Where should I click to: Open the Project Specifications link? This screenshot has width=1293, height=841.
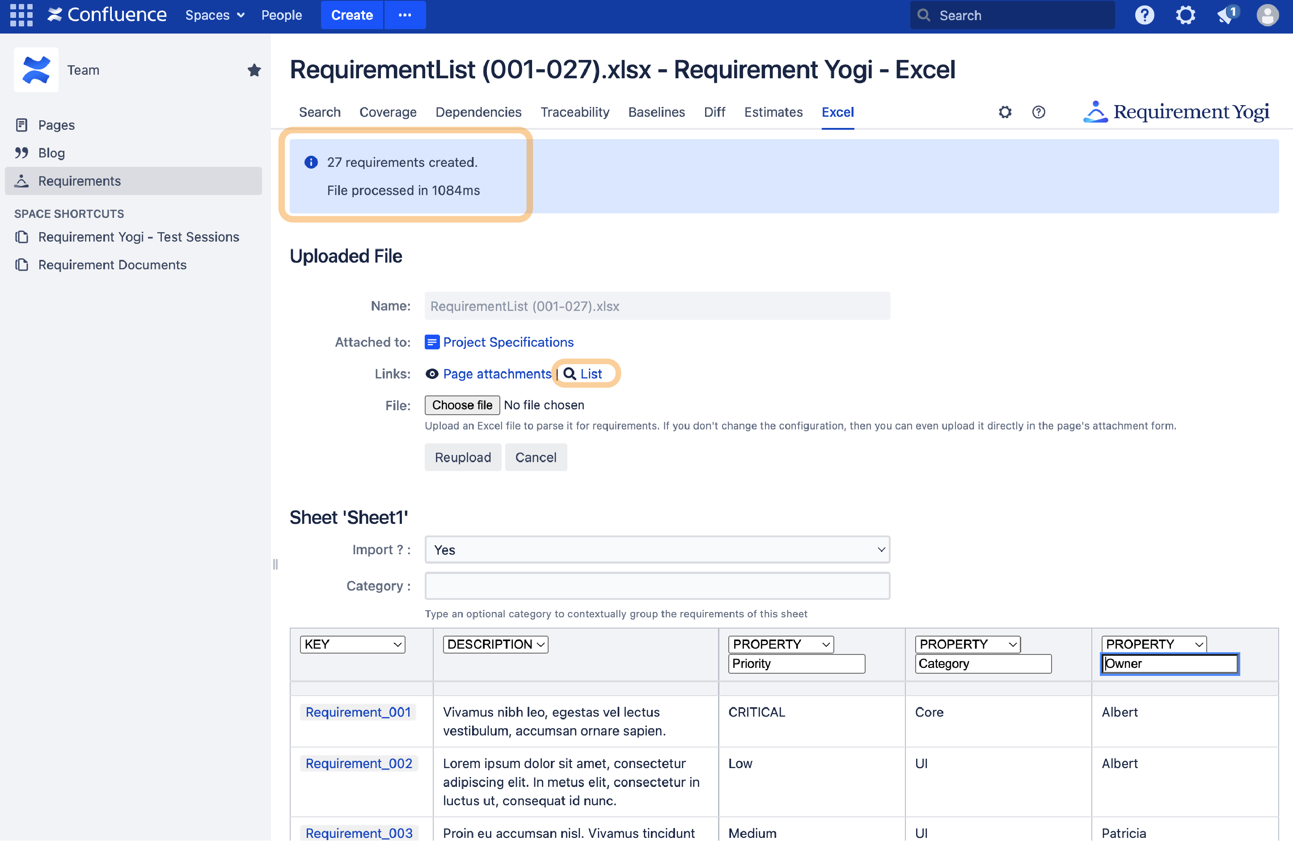tap(508, 342)
